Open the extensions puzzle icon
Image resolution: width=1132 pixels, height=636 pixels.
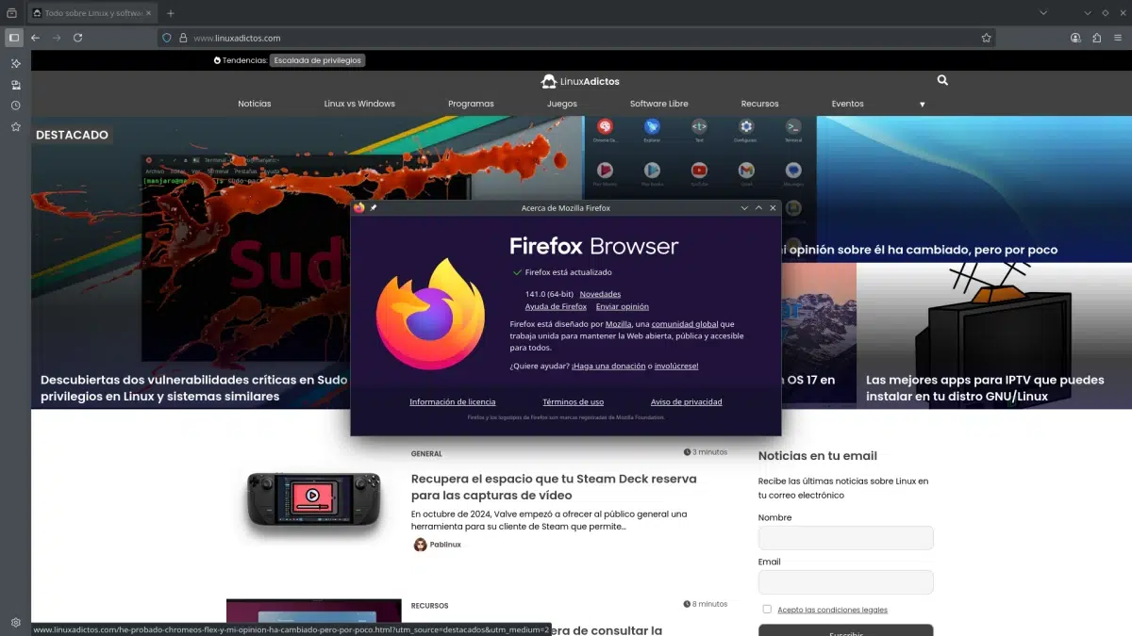tap(1096, 38)
